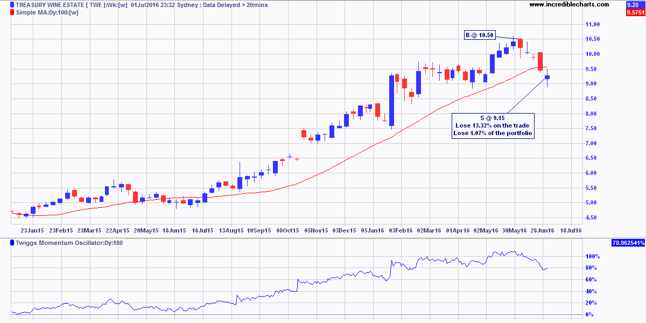The width and height of the screenshot is (646, 323).
Task: Click the 03Feb16 date axis label
Action: [401, 230]
